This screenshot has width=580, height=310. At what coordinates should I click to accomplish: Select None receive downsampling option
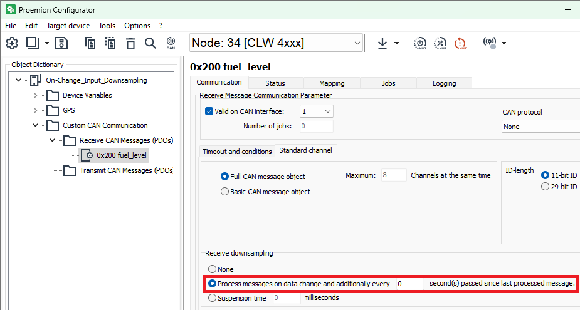click(212, 269)
